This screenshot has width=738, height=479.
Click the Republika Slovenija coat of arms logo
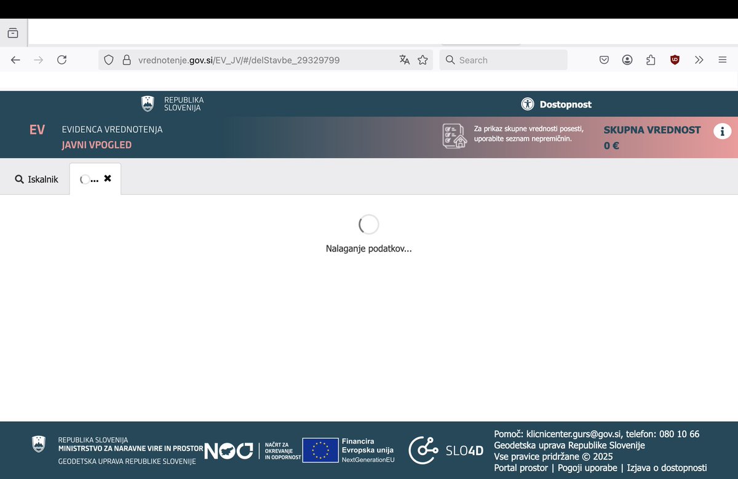click(148, 103)
